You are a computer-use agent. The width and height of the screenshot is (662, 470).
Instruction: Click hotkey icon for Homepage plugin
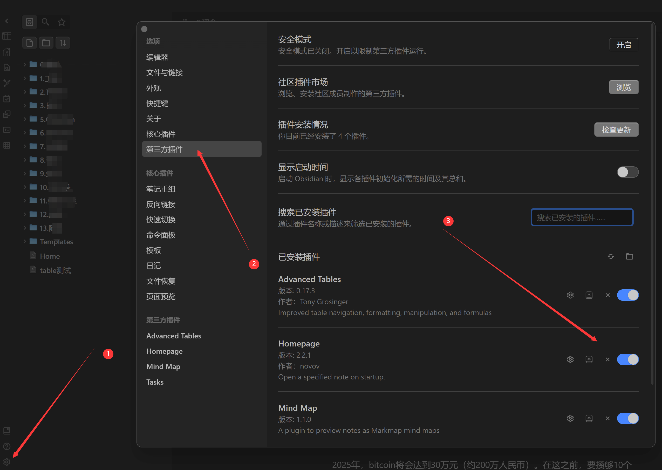pos(589,359)
